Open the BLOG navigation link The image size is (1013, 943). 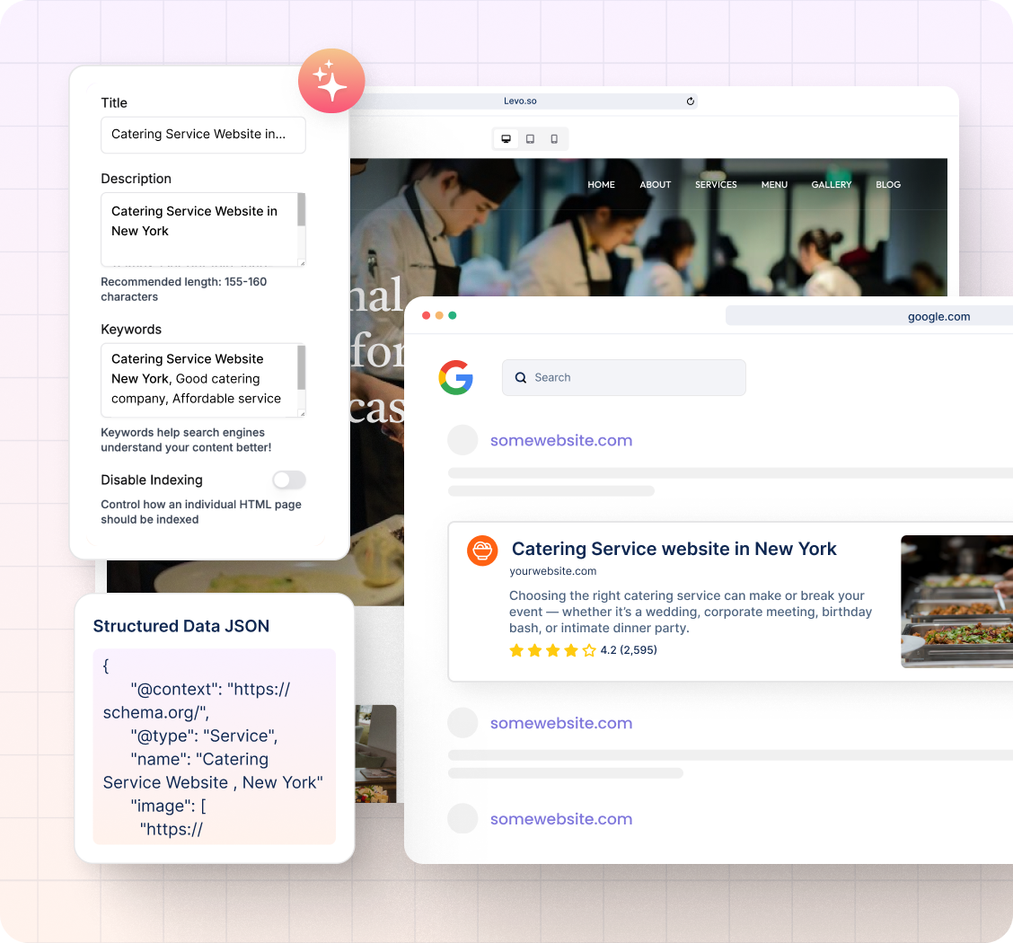click(x=887, y=185)
